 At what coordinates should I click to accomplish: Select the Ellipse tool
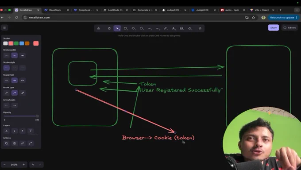[142, 28]
